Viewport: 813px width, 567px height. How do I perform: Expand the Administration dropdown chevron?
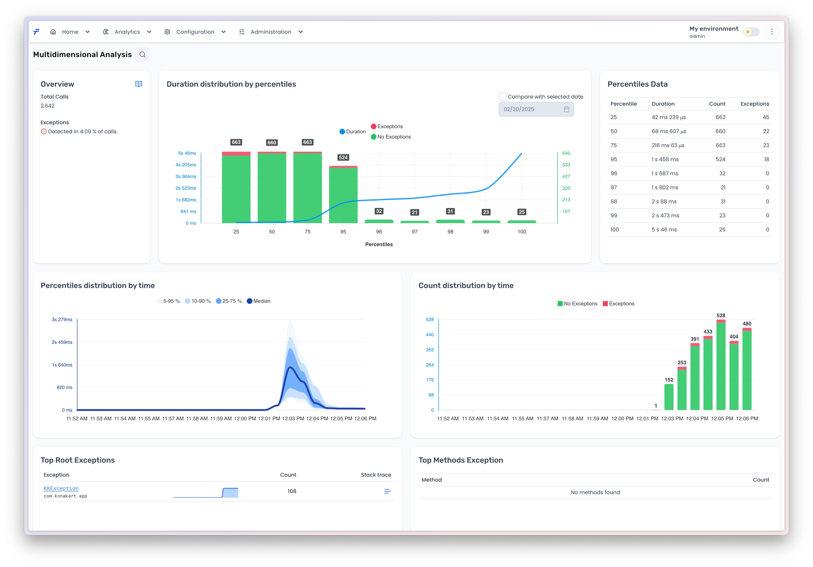point(301,32)
